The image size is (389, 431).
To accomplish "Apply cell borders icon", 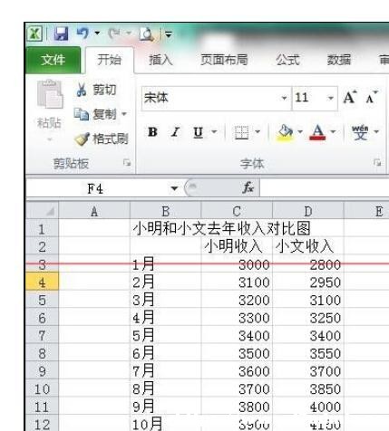I will coord(241,132).
